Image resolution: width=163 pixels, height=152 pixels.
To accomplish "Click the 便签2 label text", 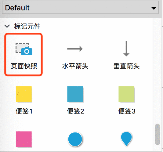I will (75, 111).
